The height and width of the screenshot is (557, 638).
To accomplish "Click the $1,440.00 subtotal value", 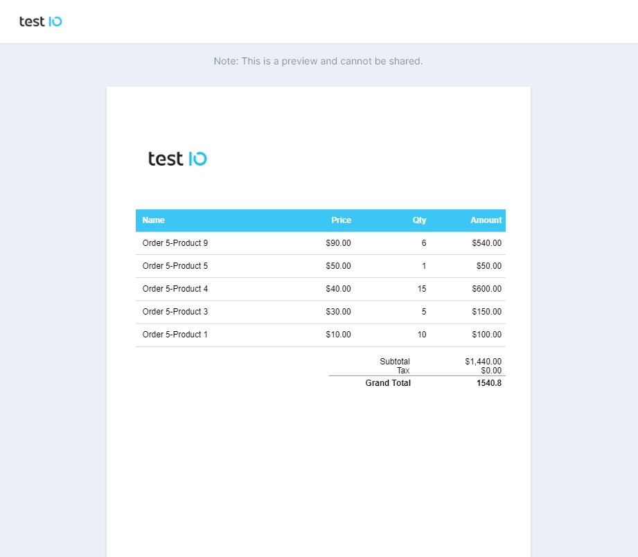I will [484, 362].
